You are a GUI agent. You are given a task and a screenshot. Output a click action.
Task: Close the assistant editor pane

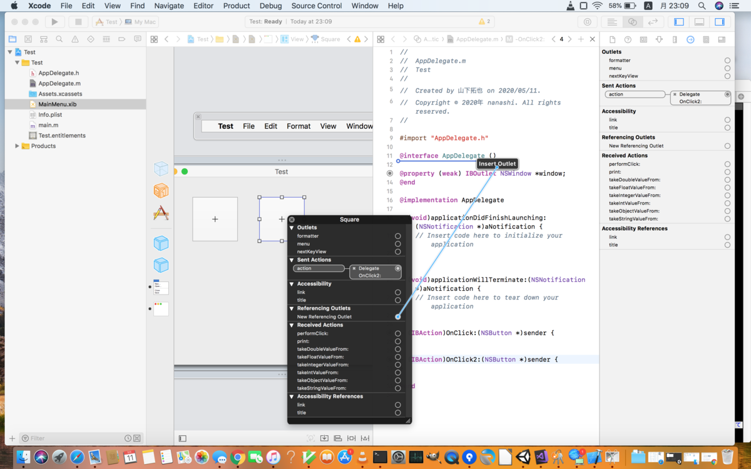(593, 39)
